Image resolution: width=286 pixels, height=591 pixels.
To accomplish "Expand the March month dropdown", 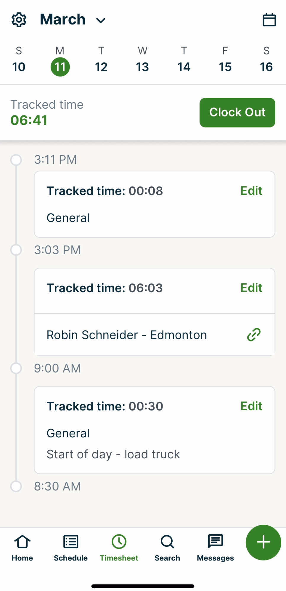I will 73,20.
